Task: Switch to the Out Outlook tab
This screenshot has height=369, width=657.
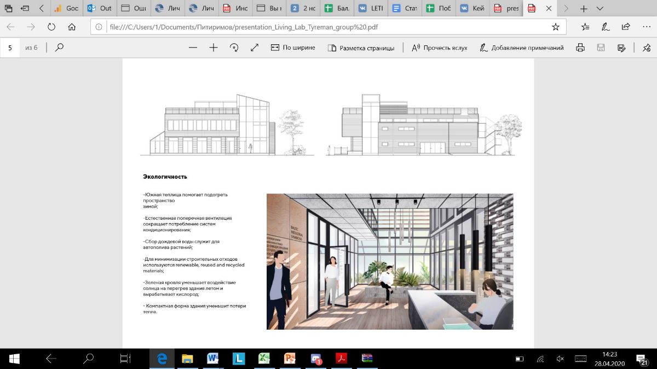Action: coord(99,9)
